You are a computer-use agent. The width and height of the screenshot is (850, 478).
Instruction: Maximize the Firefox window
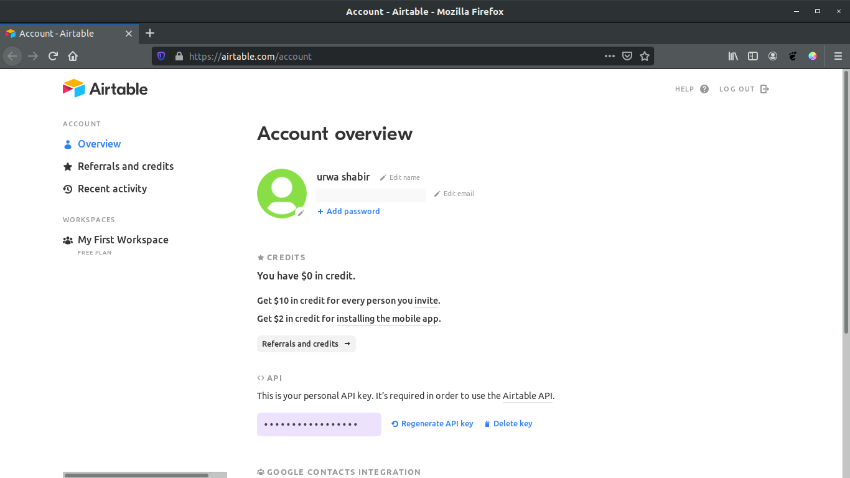(818, 11)
